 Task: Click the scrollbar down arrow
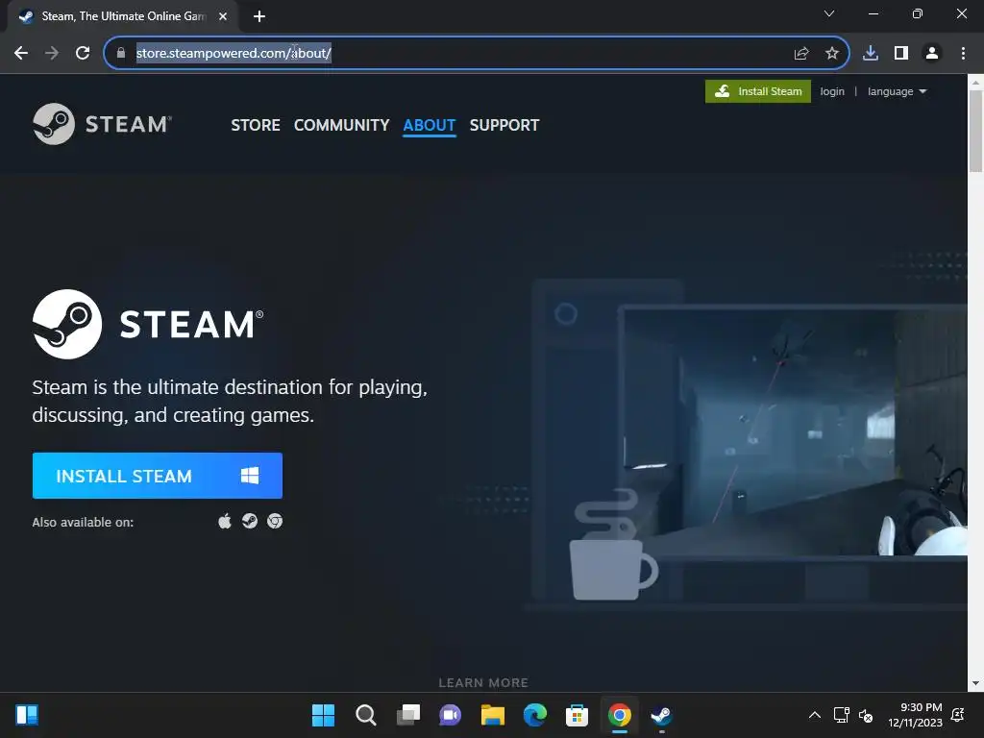click(975, 683)
